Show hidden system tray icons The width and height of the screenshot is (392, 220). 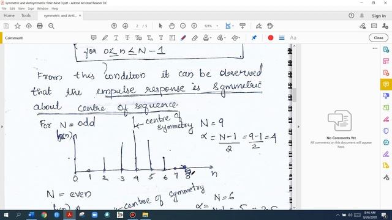coord(337,215)
